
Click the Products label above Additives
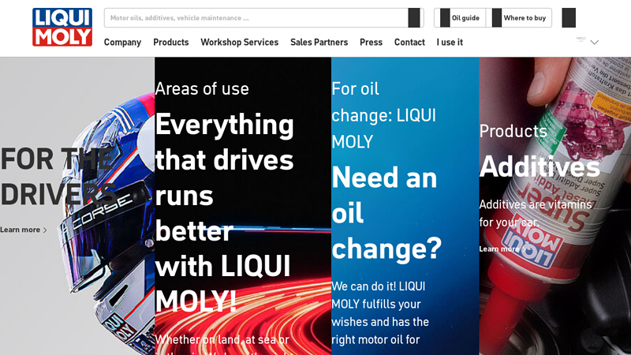(x=513, y=131)
